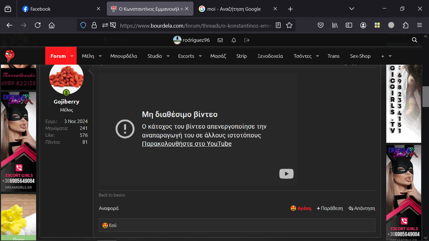This screenshot has height=241, width=429.
Task: Close the Google search tab
Action: click(x=275, y=9)
